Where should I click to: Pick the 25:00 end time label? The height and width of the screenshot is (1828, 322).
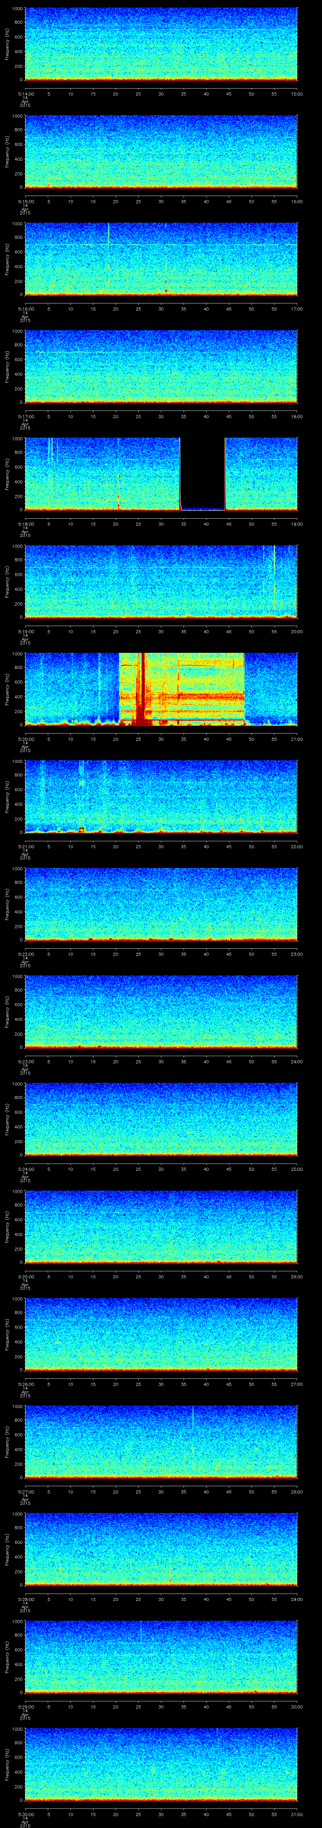pos(297,1169)
